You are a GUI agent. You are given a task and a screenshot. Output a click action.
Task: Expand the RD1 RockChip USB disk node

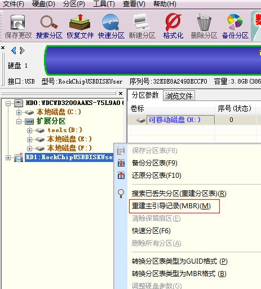(8, 157)
